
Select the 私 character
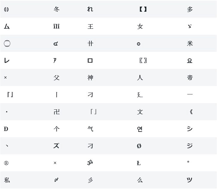point(7,180)
